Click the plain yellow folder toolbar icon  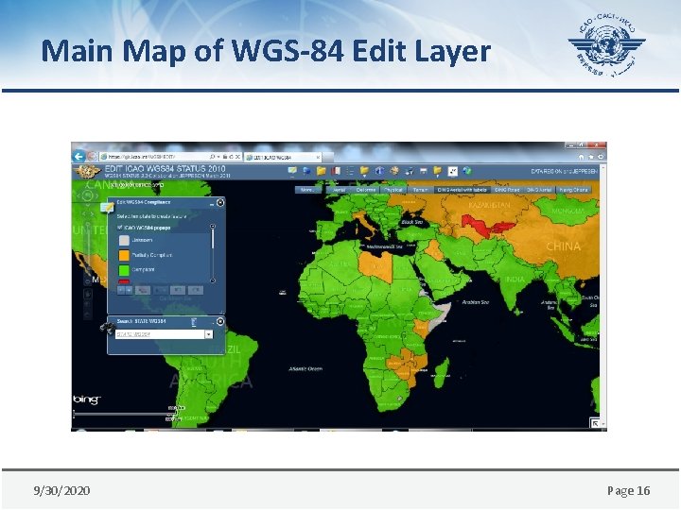click(321, 171)
